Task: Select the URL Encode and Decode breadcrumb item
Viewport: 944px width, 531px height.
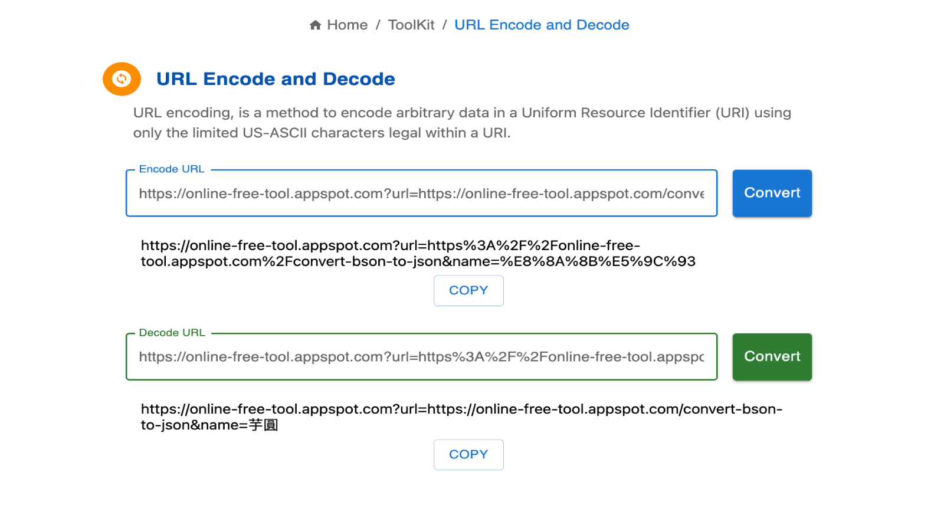Action: click(542, 25)
